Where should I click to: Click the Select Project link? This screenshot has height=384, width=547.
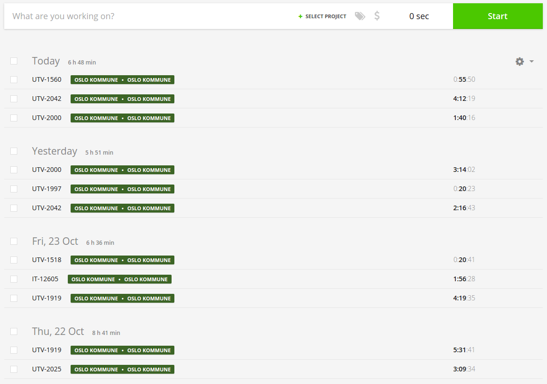[322, 16]
